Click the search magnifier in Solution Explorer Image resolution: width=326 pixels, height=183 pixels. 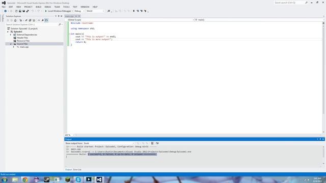point(60,24)
